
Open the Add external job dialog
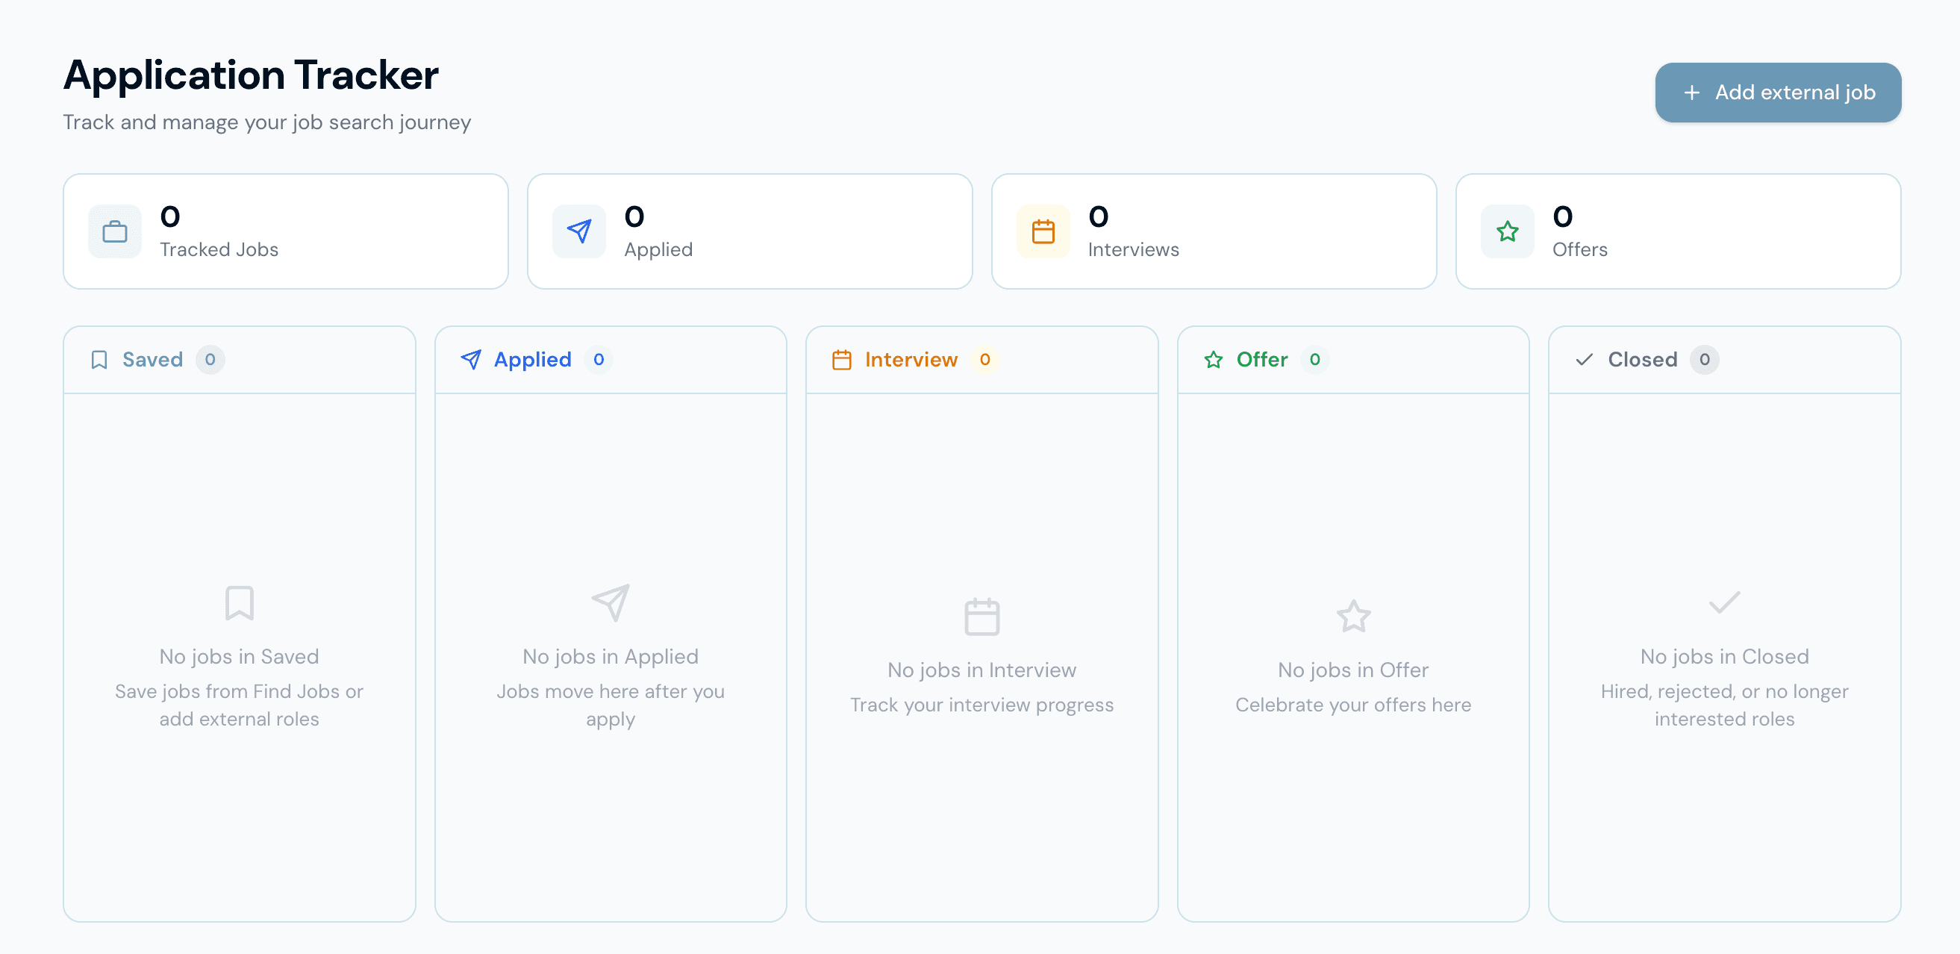click(x=1778, y=93)
